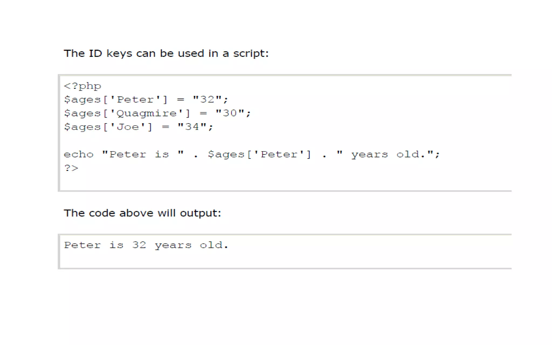Click the "Peter is " string in echo statement
Image resolution: width=552 pixels, height=345 pixels.
tap(143, 154)
